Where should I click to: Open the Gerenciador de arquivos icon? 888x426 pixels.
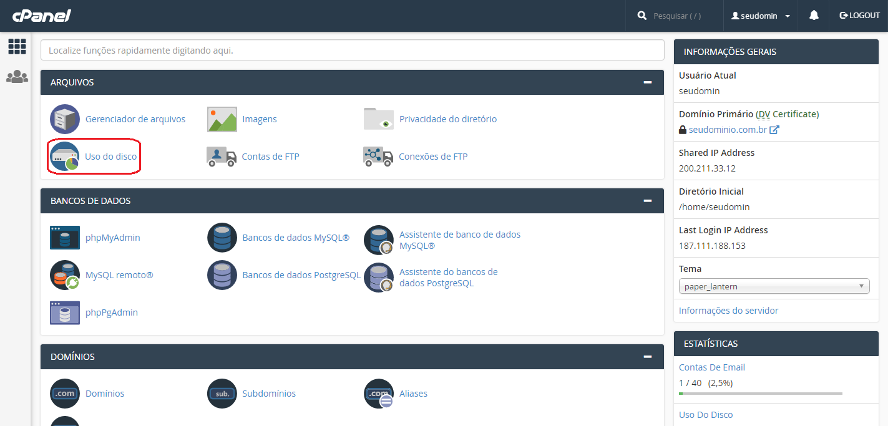[x=65, y=119]
